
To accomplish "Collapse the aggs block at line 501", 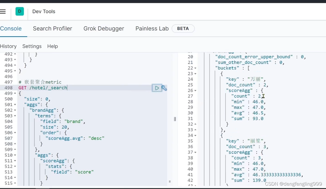I will 15,105.
